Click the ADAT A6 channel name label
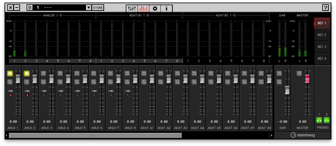 tap(231, 128)
